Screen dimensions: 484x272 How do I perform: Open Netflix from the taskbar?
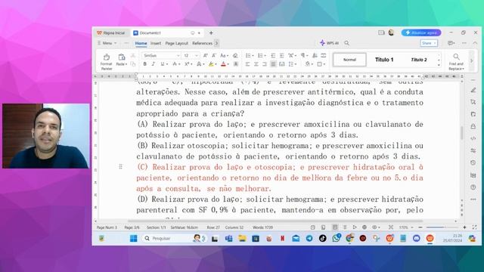pos(282,239)
